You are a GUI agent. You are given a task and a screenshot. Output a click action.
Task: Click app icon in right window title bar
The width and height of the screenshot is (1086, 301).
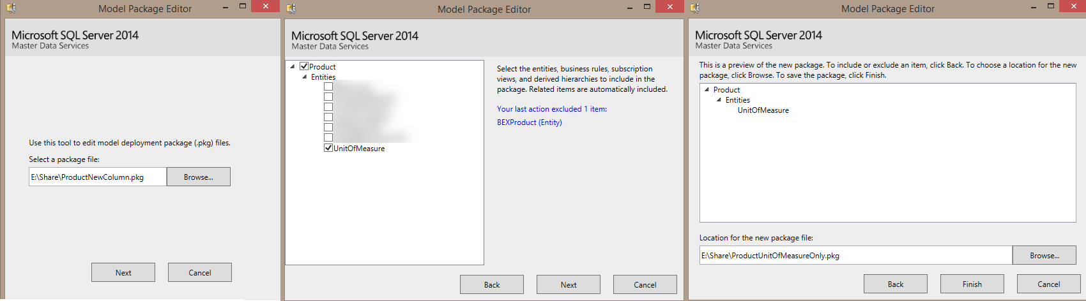695,8
